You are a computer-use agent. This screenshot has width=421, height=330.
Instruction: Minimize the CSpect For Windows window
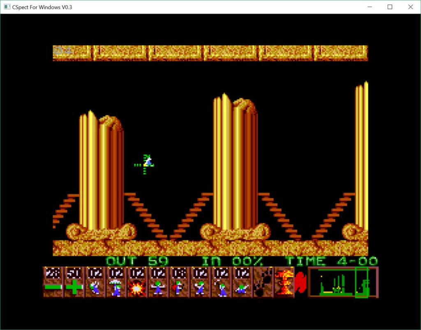370,7
